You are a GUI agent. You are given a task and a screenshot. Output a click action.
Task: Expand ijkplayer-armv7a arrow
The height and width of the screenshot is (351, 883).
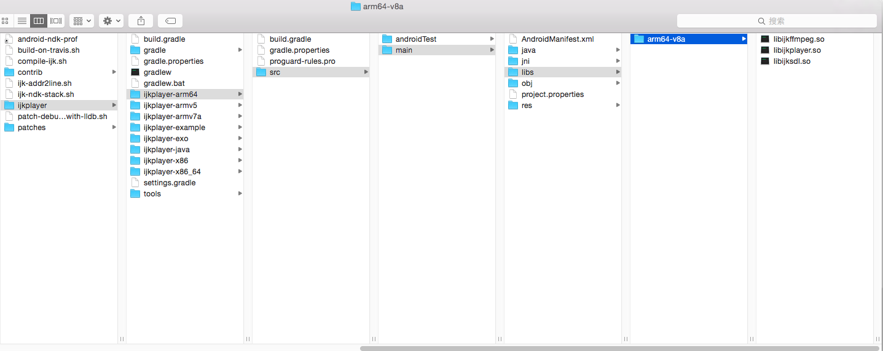click(240, 117)
